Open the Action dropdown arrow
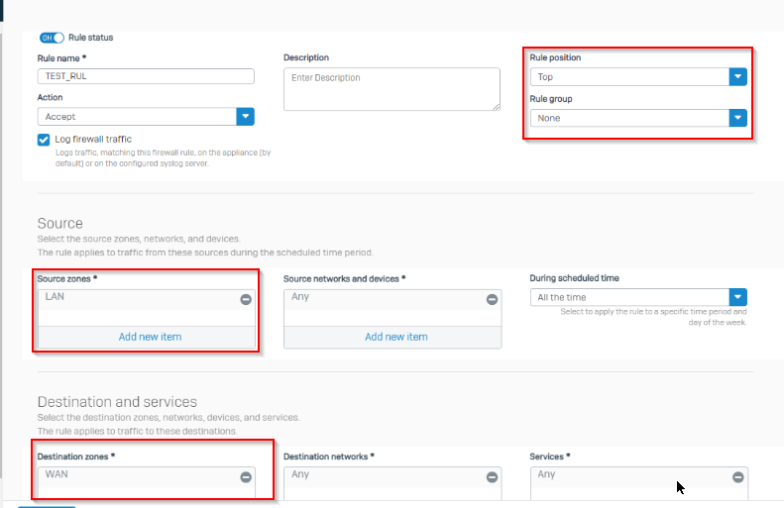Image resolution: width=784 pixels, height=508 pixels. coord(245,117)
